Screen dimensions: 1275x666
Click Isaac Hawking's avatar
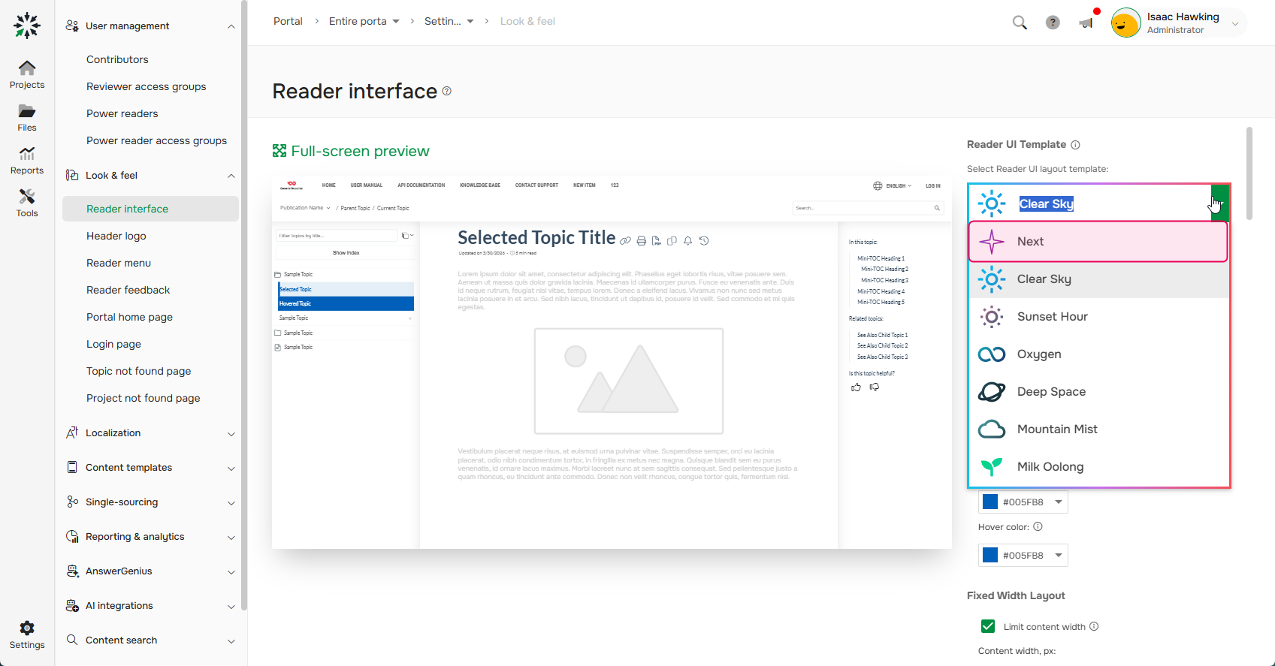point(1125,23)
